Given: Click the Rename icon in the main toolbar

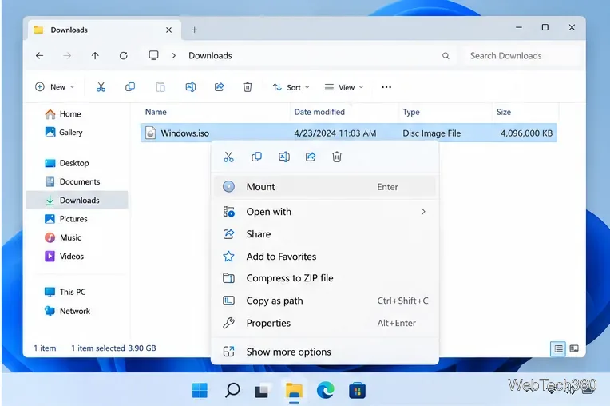Looking at the screenshot, I should coord(190,87).
